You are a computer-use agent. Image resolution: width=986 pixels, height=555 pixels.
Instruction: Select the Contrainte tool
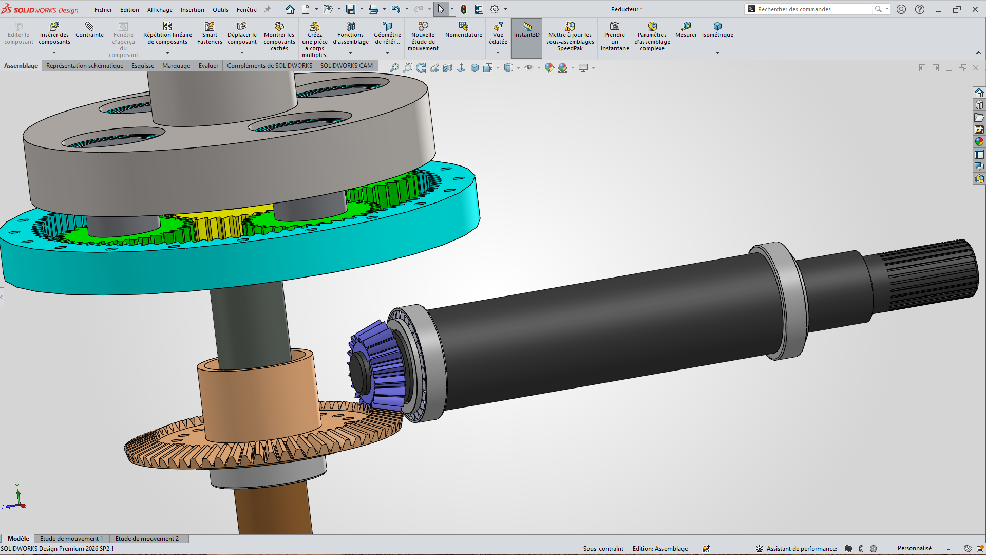(89, 30)
